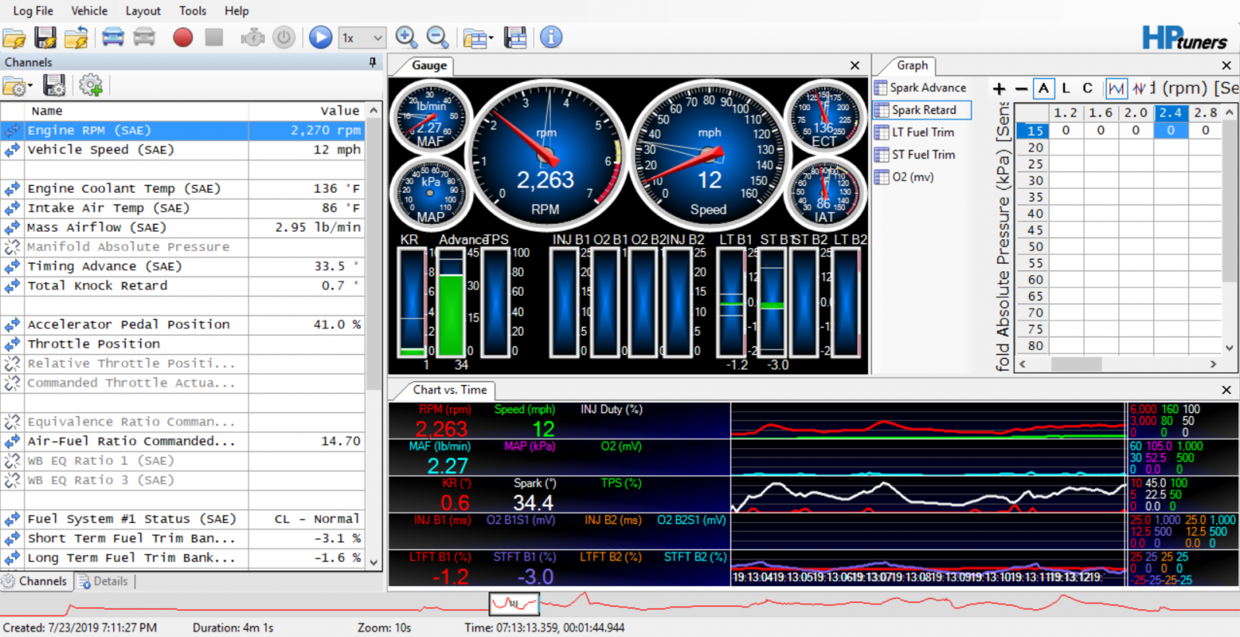Toggle the A mode in graph toolbar
Viewport: 1240px width, 637px height.
[1044, 88]
